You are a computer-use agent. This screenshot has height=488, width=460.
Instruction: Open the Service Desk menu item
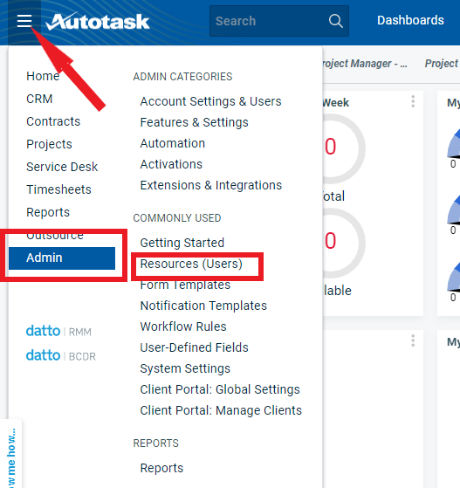[x=62, y=167]
